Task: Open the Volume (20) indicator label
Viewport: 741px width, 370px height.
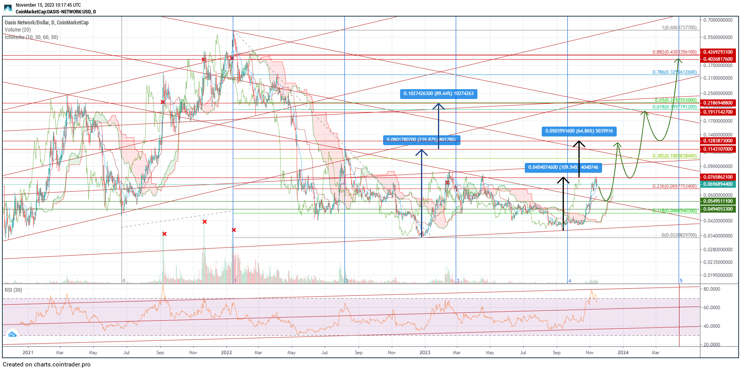Action: coord(18,30)
